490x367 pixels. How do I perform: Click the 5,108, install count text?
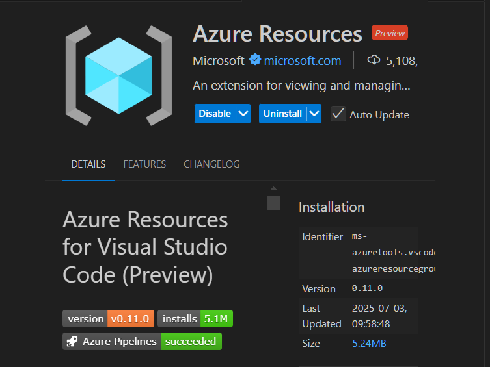click(x=402, y=61)
